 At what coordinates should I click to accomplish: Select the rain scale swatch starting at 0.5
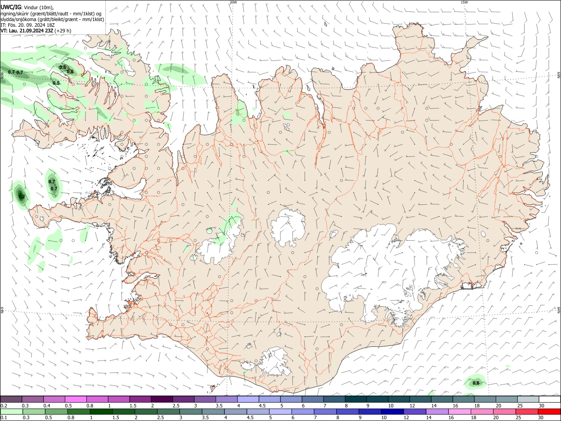click(56, 411)
